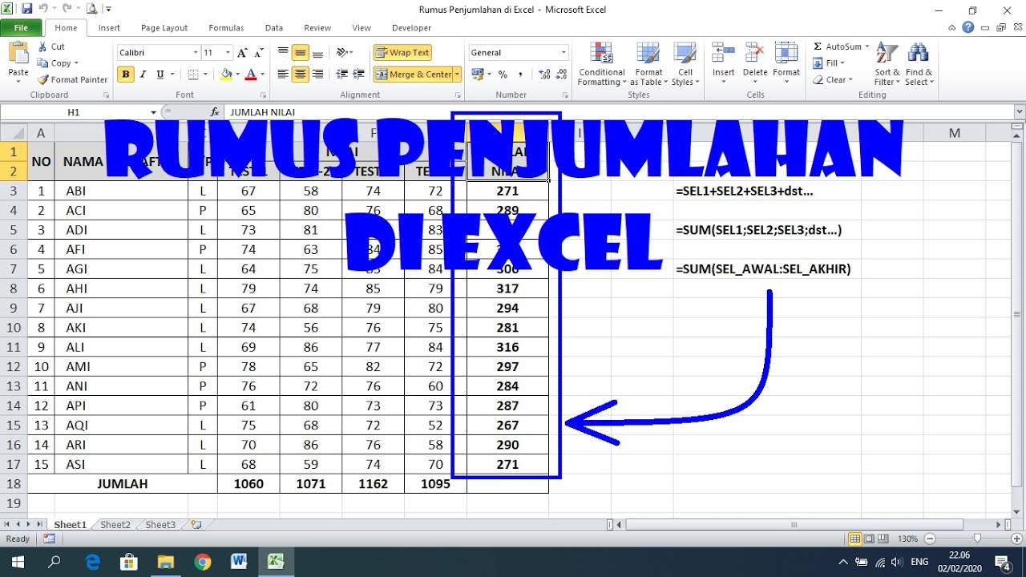The height and width of the screenshot is (577, 1026).
Task: Expand the Copy dropdown arrow
Action: tap(76, 63)
